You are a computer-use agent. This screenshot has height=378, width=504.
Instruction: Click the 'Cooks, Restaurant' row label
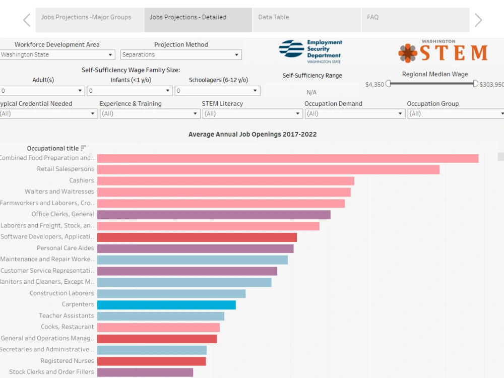coord(67,327)
